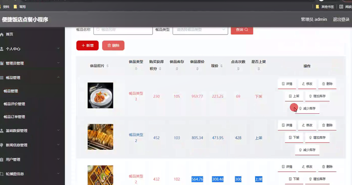Viewport: 352px width, 185px height.
Task: Click 增加库存 for the 805.34 row
Action: point(317,138)
